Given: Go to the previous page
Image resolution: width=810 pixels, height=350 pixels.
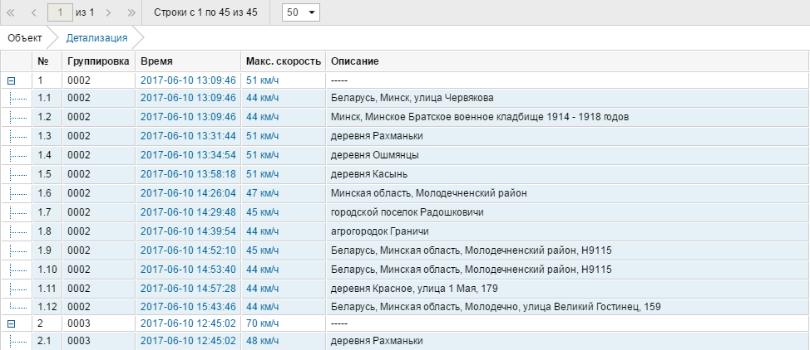Looking at the screenshot, I should pos(33,13).
